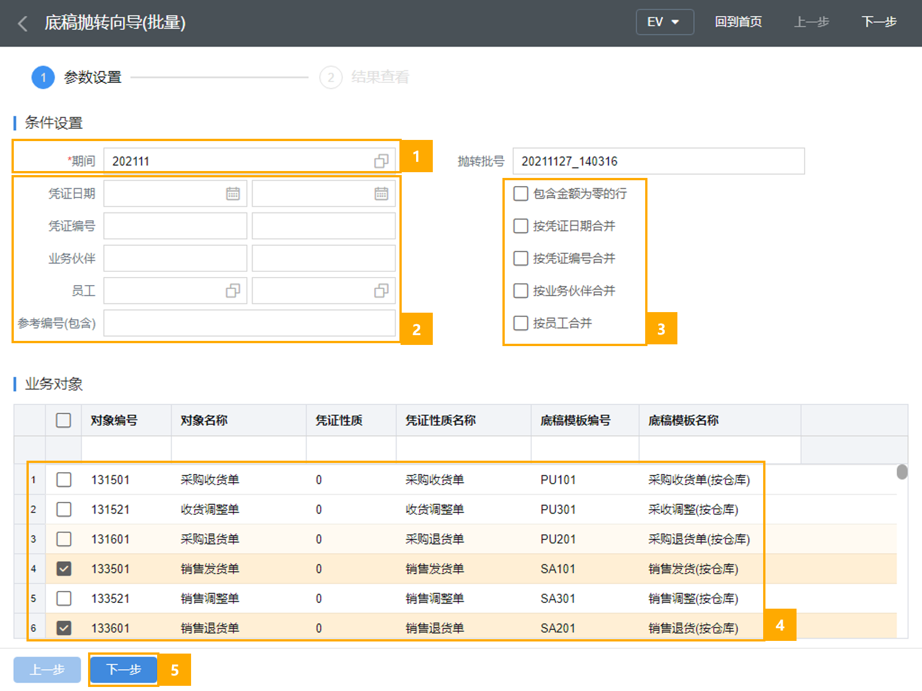Viewport: 922px width, 691px height.
Task: Click 凭证性质名称 column header
Action: coord(463,420)
